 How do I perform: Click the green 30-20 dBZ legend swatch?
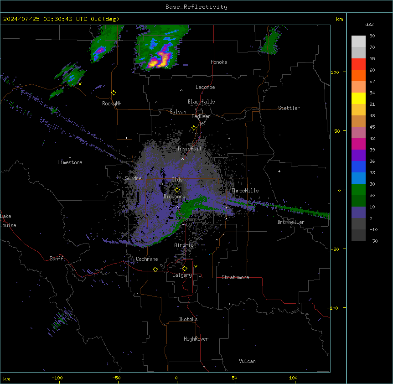pos(358,190)
